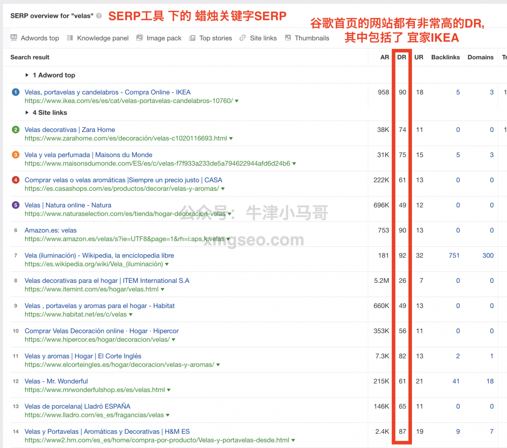The image size is (507, 448).
Task: Click the Top stories icon
Action: [192, 38]
